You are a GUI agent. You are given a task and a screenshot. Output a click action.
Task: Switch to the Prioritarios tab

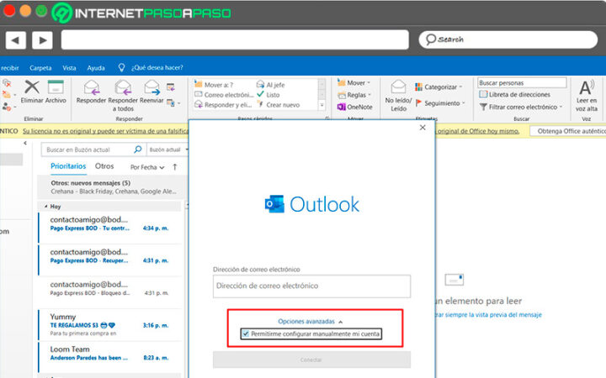click(x=68, y=166)
